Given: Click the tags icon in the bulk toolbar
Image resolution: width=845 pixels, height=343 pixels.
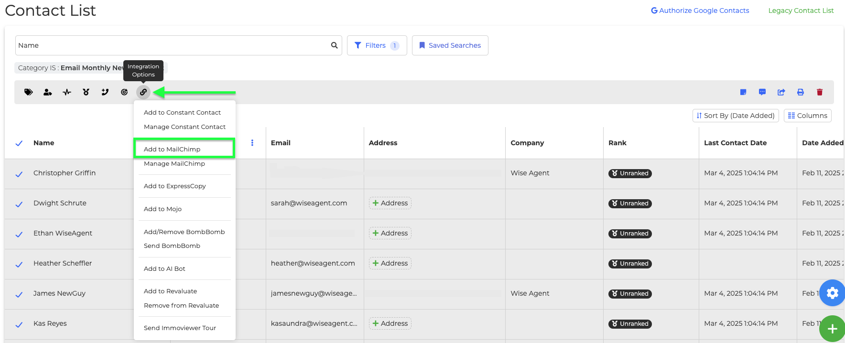Looking at the screenshot, I should (29, 92).
